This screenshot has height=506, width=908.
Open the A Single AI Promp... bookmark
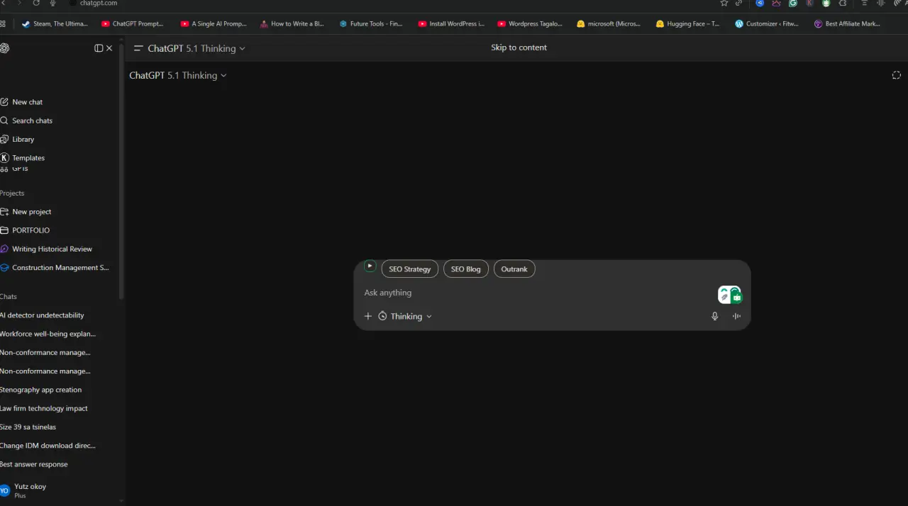(214, 23)
